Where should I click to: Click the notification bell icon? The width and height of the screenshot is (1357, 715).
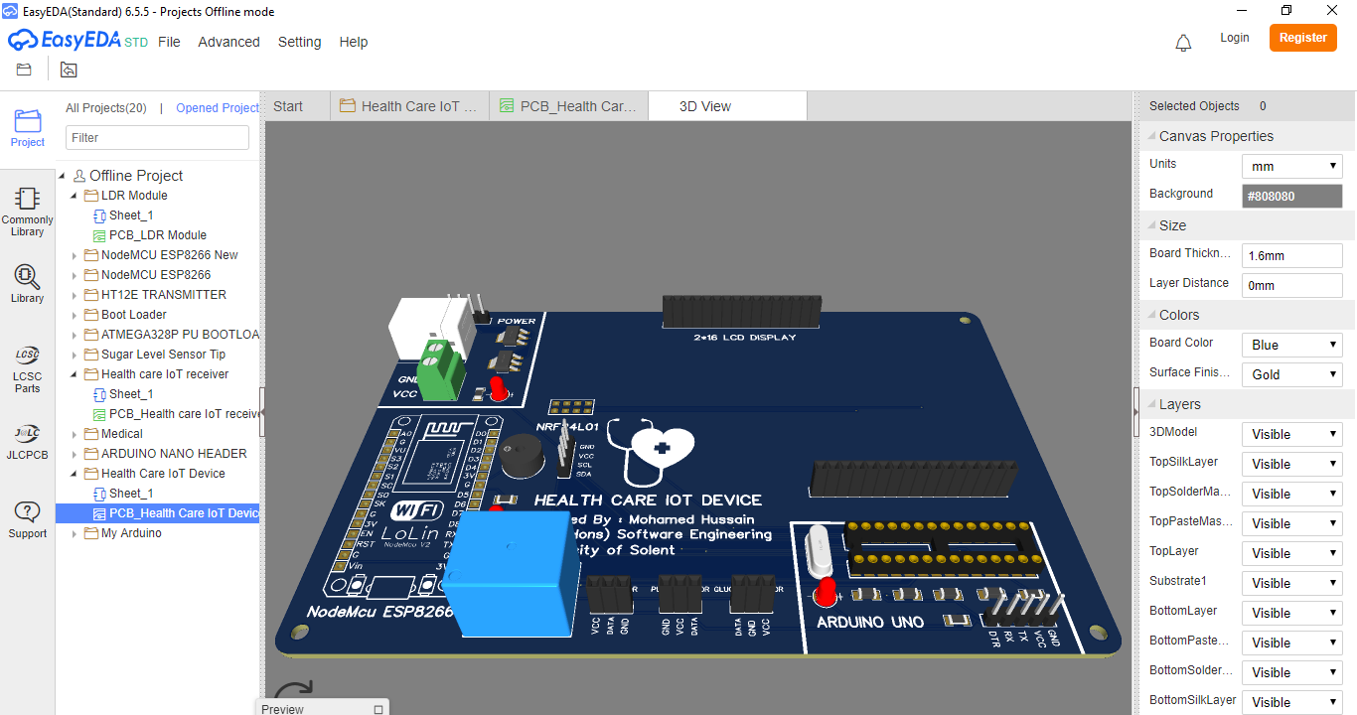click(1183, 43)
